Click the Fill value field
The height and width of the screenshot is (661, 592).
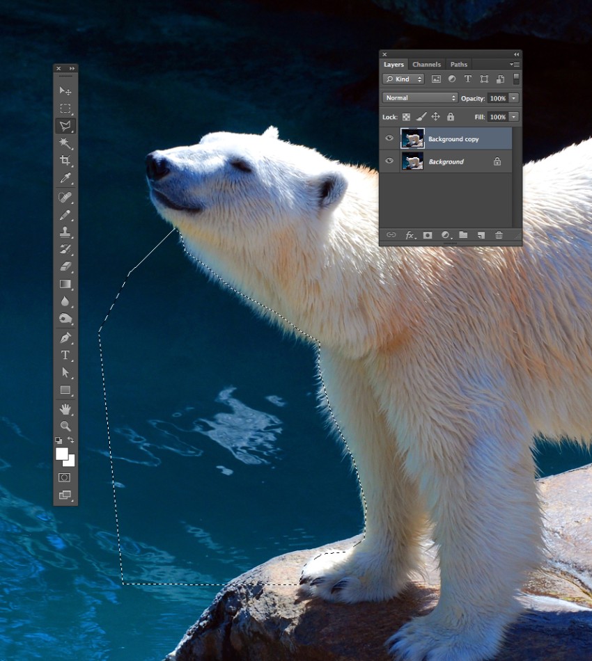[498, 117]
